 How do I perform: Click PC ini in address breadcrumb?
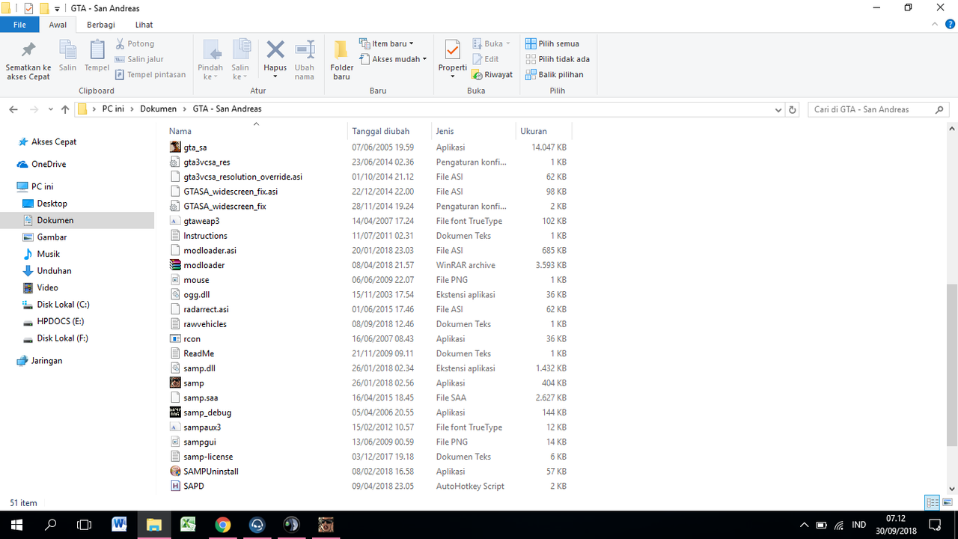113,109
